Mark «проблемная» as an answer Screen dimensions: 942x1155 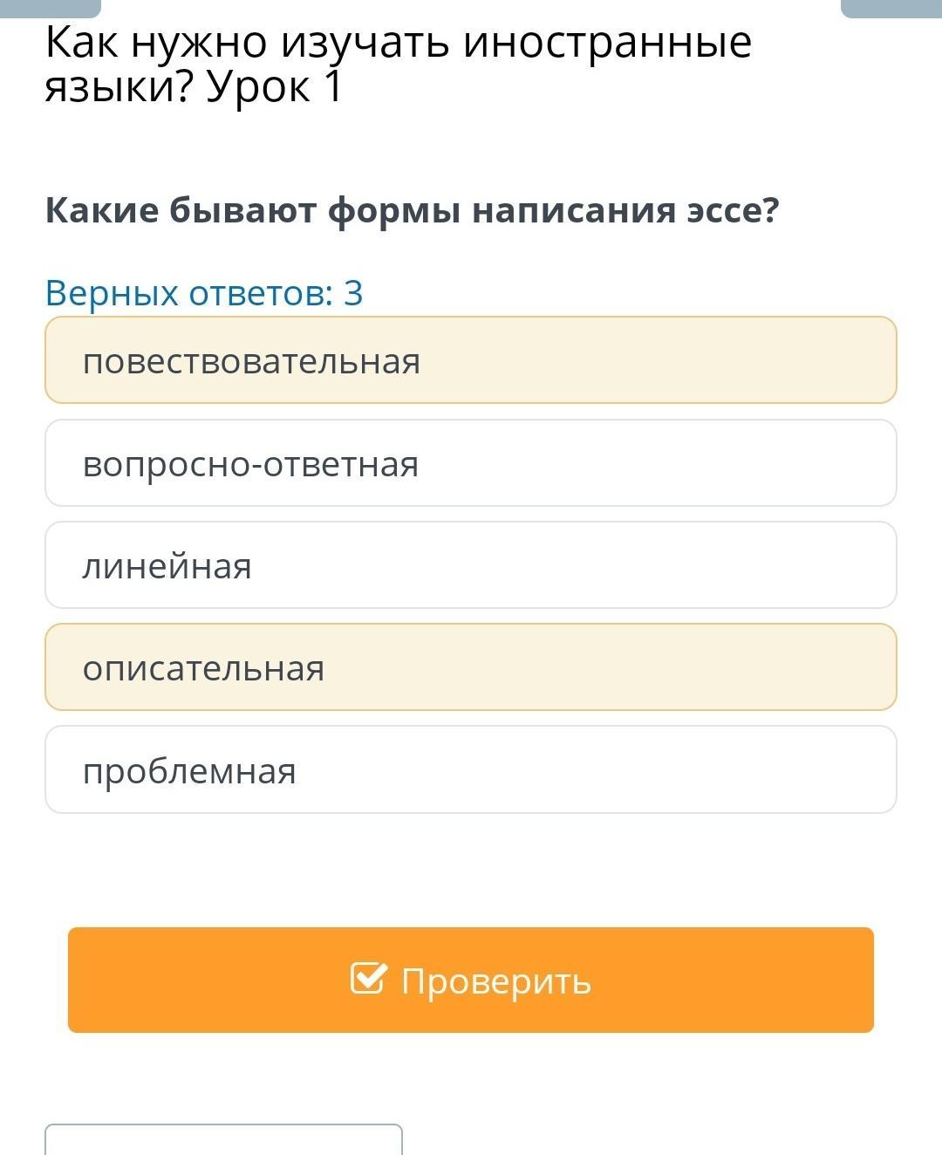pos(471,769)
